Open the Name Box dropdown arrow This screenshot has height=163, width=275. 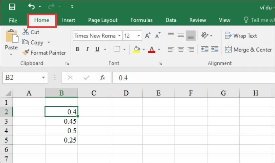click(43, 78)
